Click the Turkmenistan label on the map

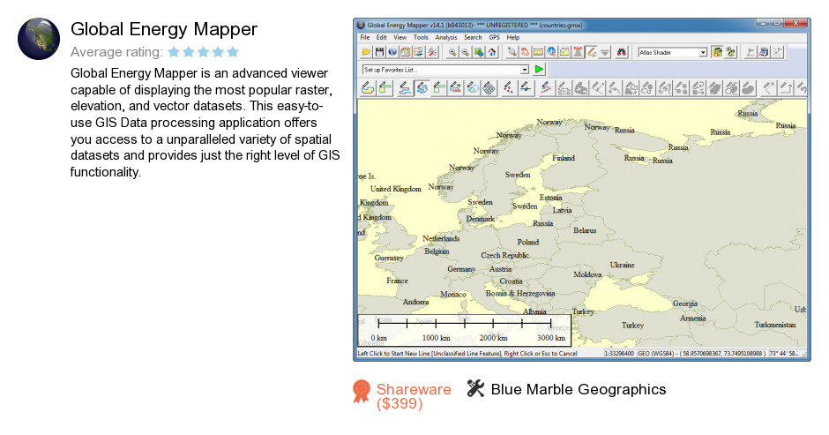click(775, 325)
